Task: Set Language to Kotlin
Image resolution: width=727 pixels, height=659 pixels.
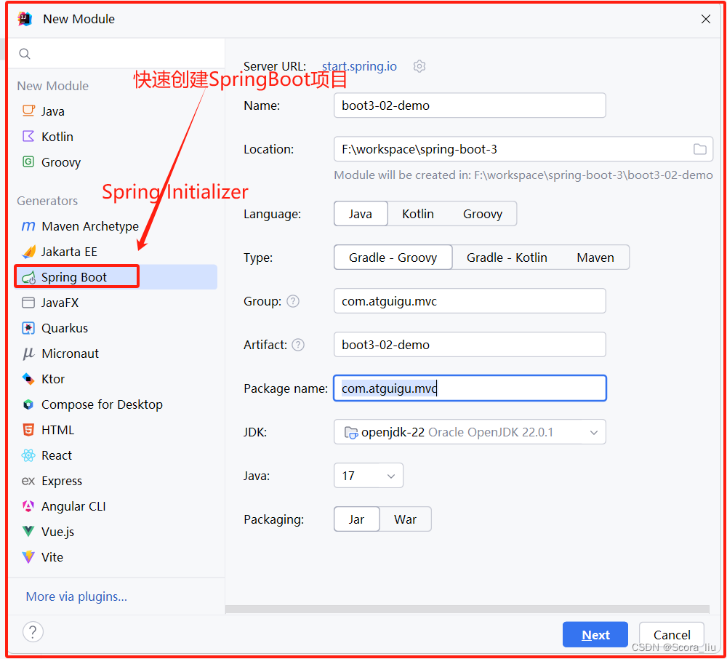Action: [418, 214]
